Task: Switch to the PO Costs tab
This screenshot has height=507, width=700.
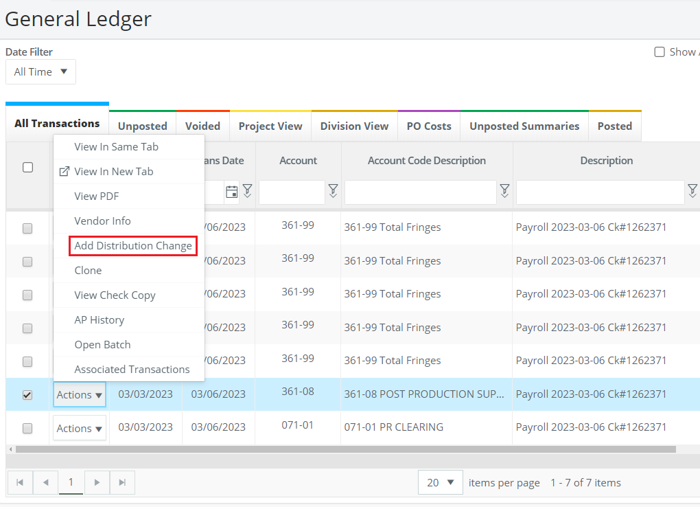Action: pos(429,126)
